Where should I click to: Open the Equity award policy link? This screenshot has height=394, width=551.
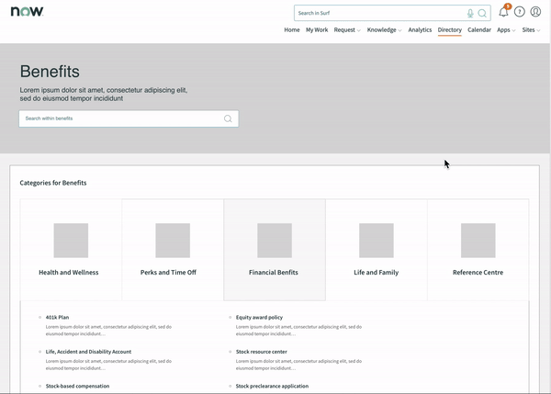pos(259,318)
